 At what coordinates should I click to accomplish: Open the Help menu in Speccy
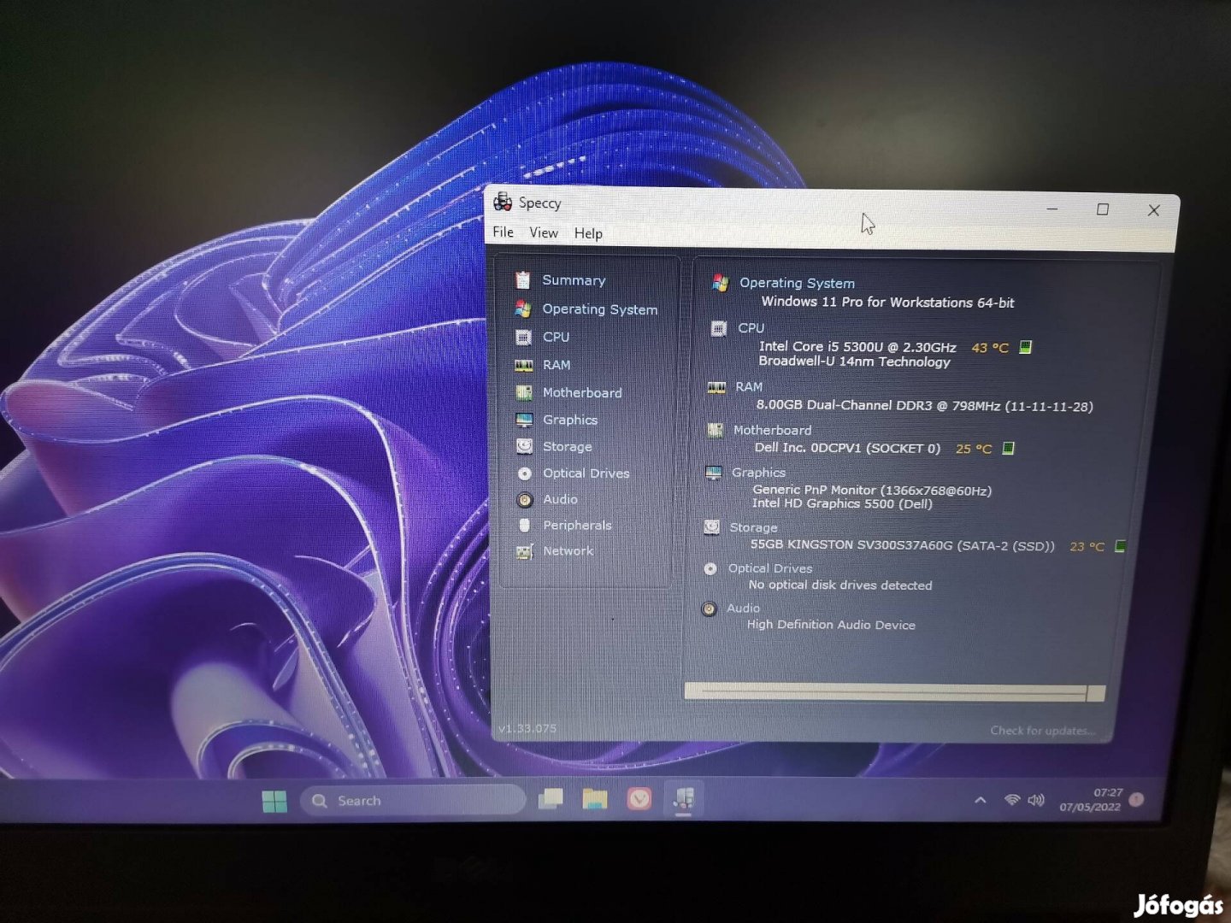[x=588, y=233]
